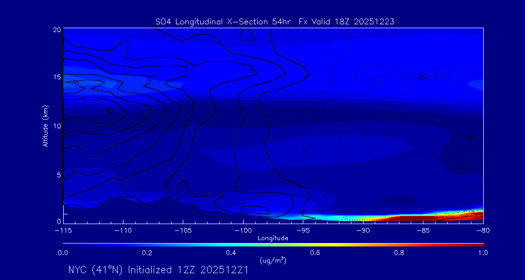The image size is (525, 280).
Task: Click the 20 km altitude tick label
Action: (56, 30)
